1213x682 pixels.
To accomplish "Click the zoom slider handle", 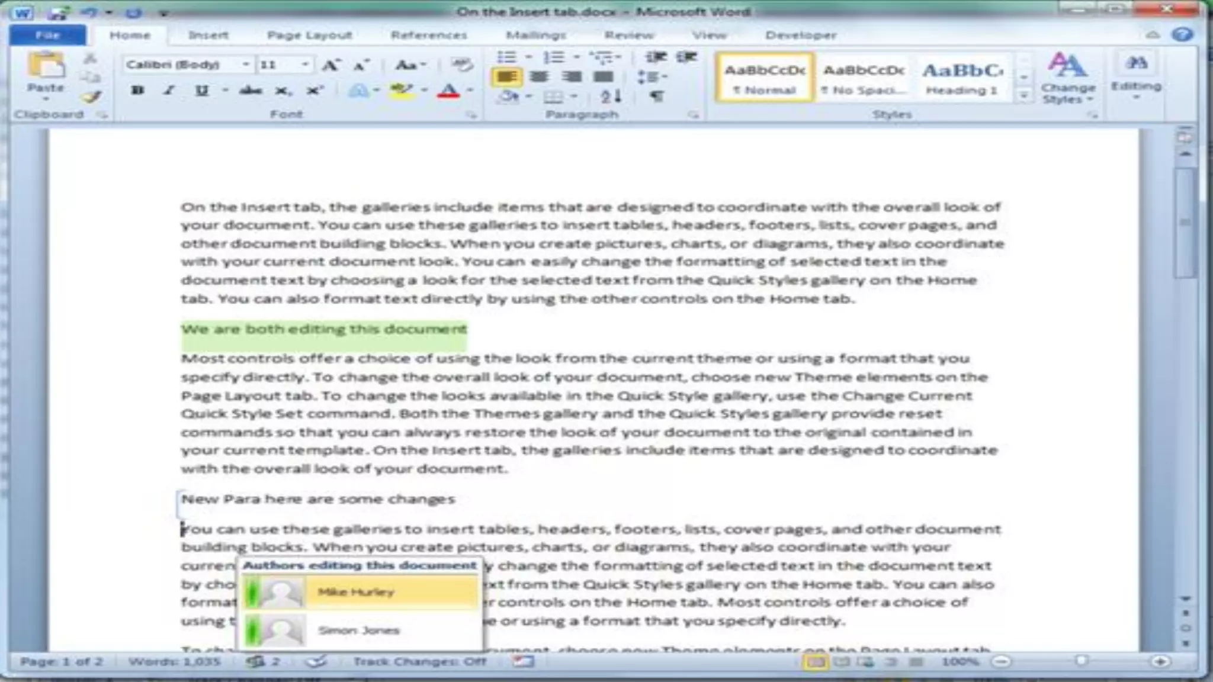I will coord(1082,661).
